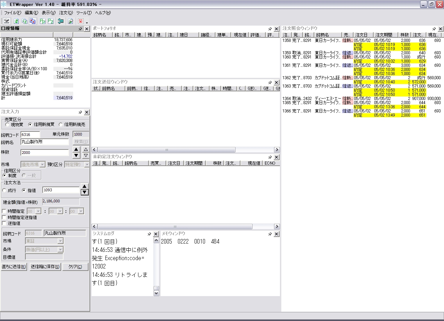Pin the 注文送信ウィンドウ panel
This screenshot has width=444, height=321.
(270, 82)
